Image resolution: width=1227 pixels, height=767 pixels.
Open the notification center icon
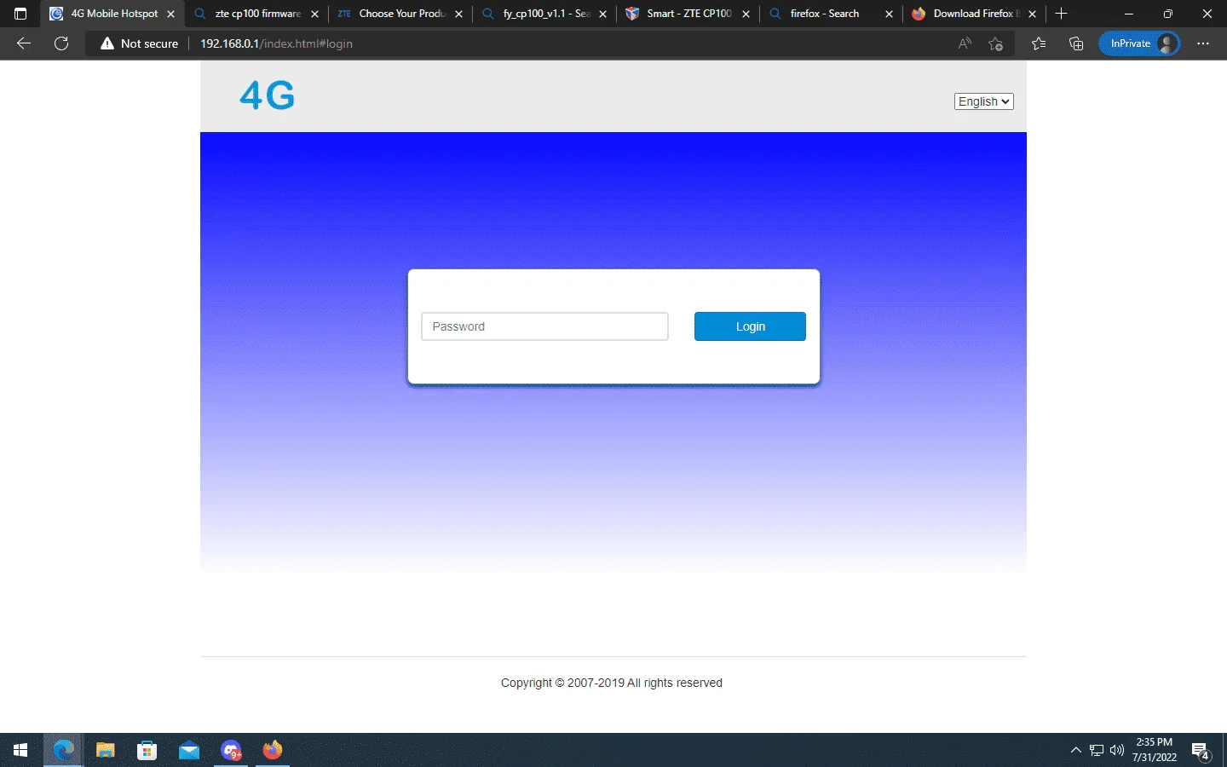tap(1201, 751)
